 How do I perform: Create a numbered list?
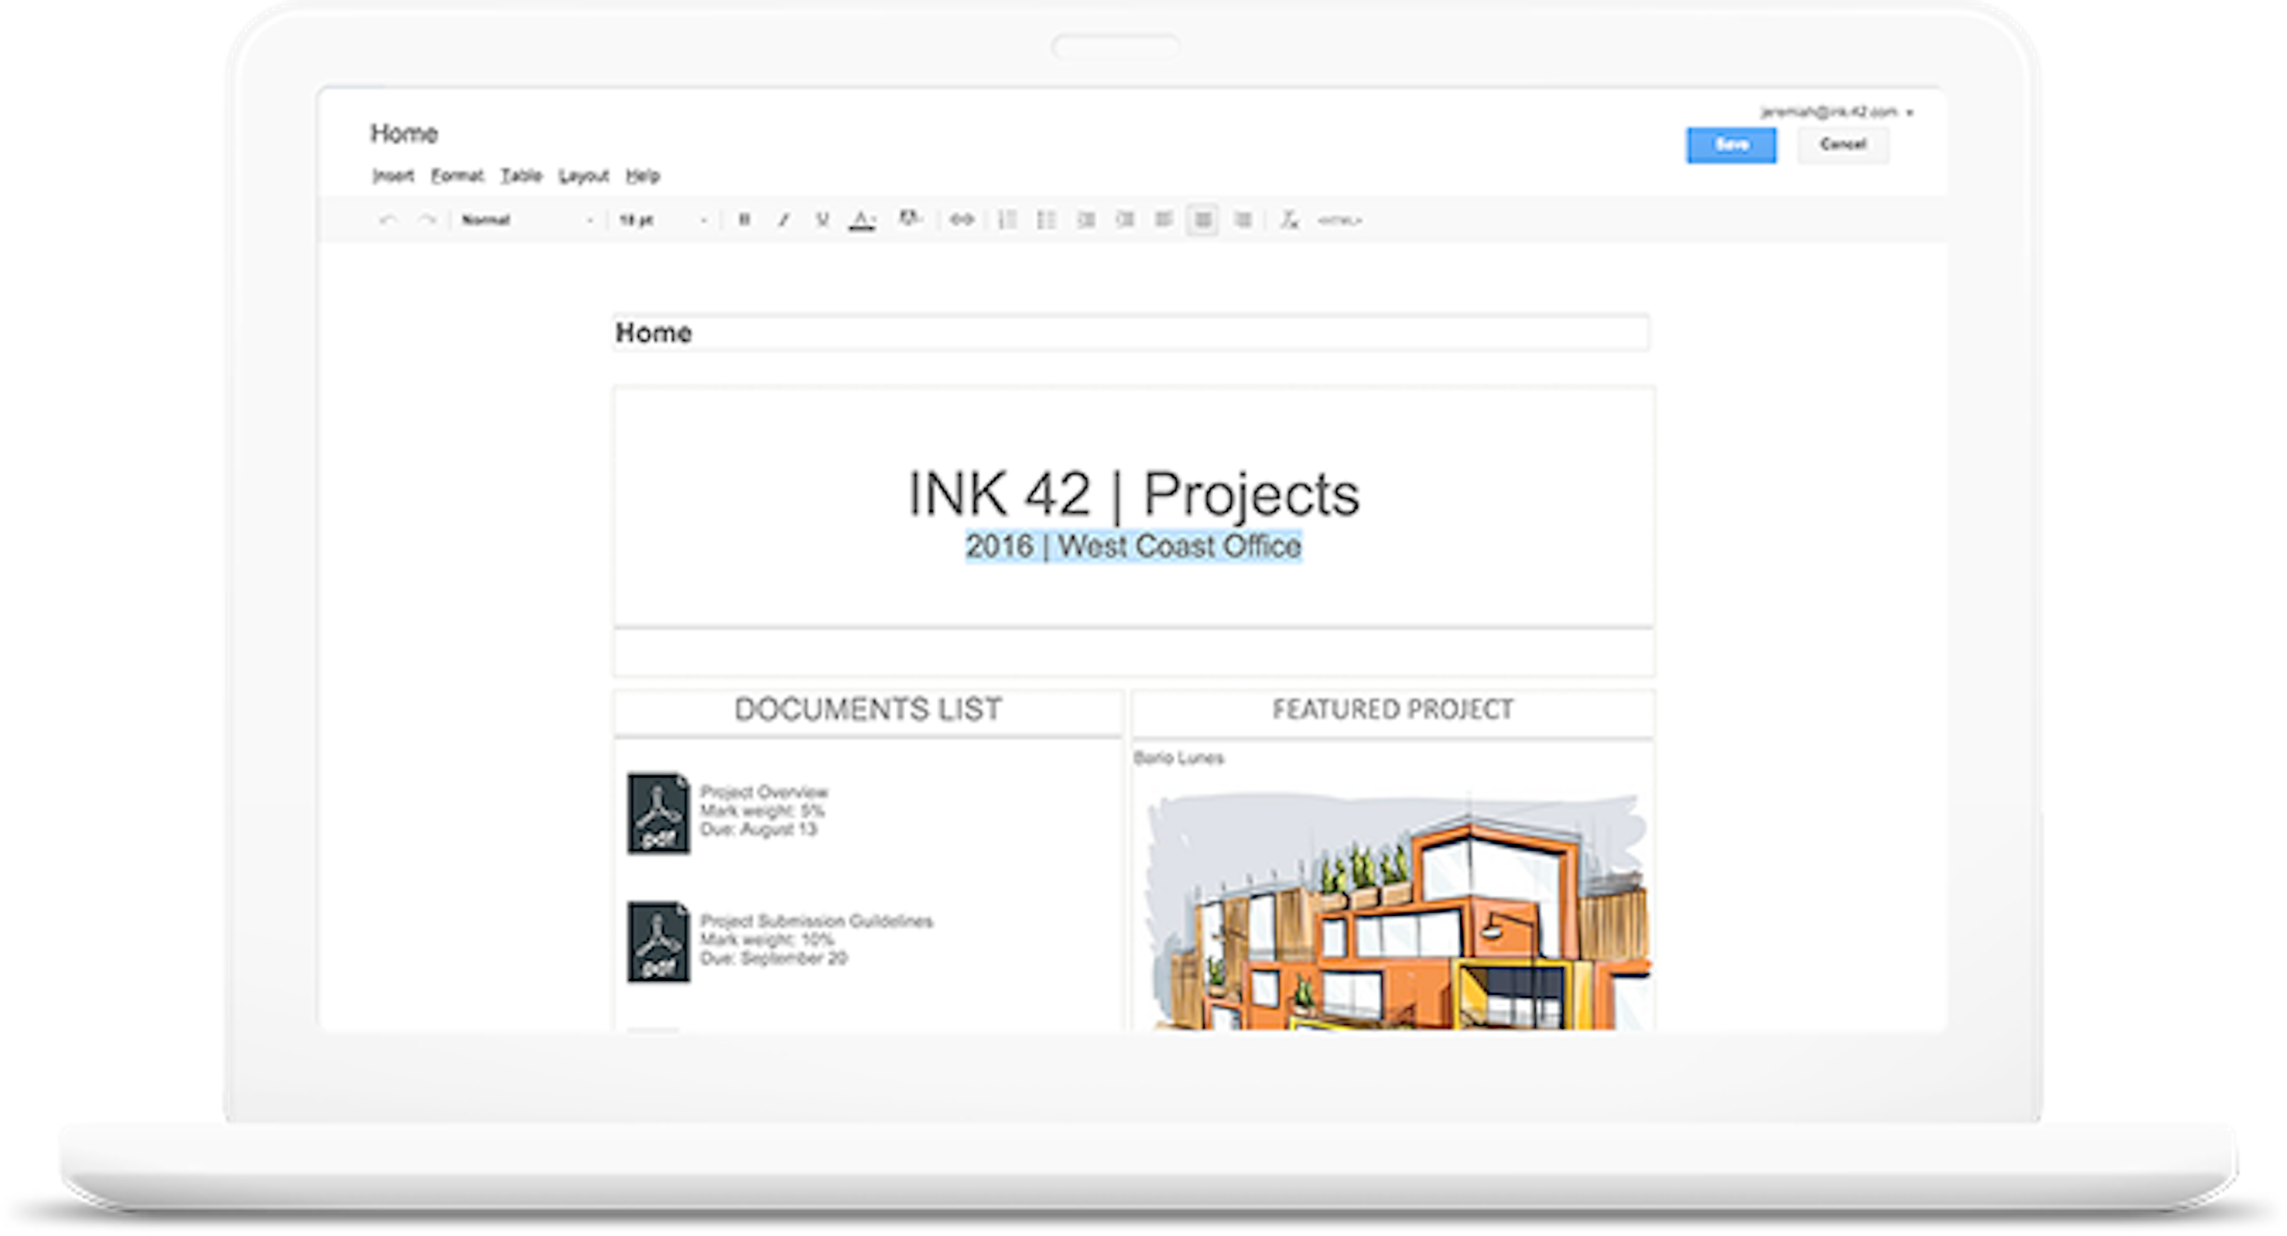tap(1008, 219)
